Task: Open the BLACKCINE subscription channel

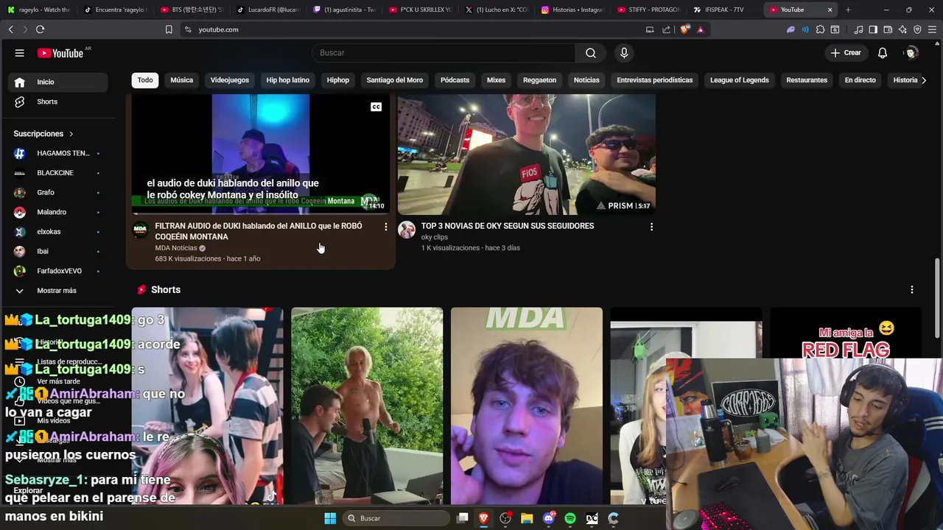Action: pos(57,173)
